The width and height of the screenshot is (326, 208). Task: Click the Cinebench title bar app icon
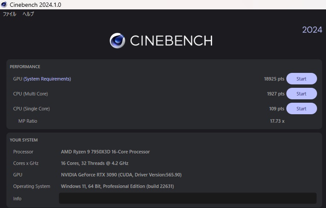[4, 4]
